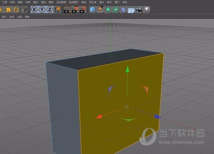Render the active view
Viewport: 214px width, 154px height.
tap(66, 10)
